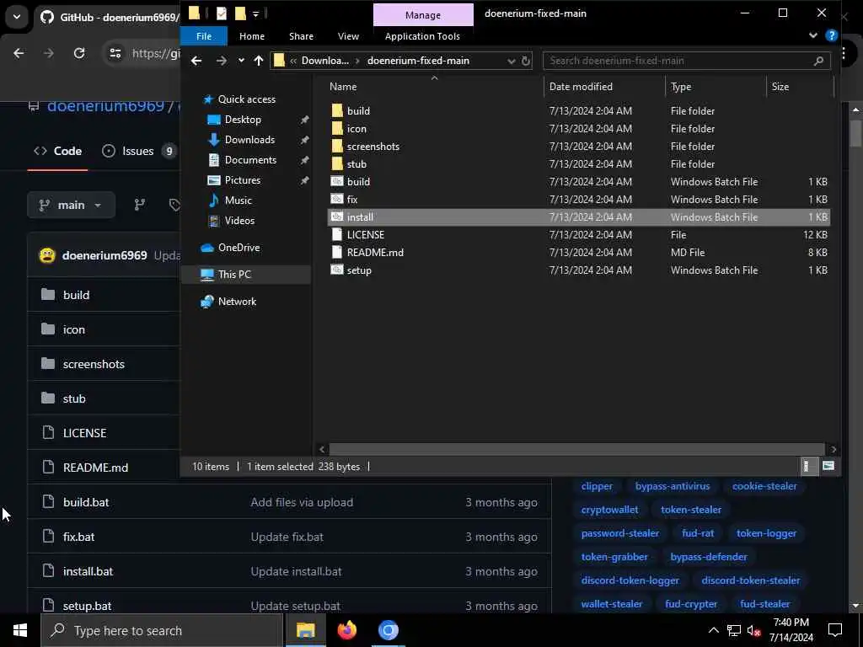Open GitHub Code tab in browser
The width and height of the screenshot is (863, 647).
[58, 151]
